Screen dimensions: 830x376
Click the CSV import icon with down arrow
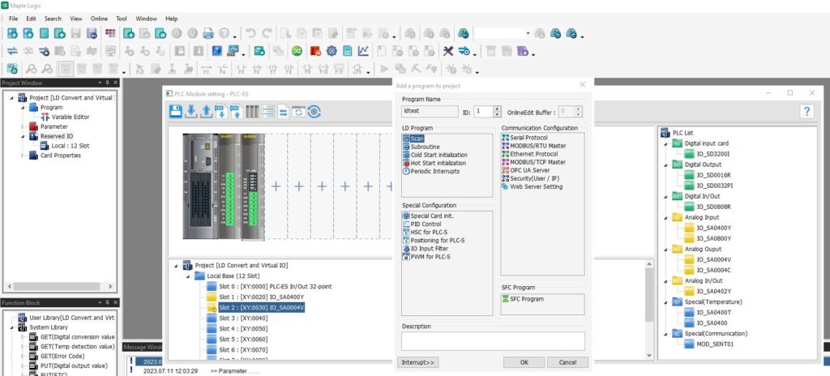[221, 112]
